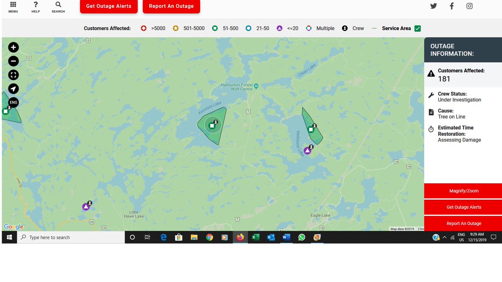502x282 pixels.
Task: Click the Crew Status Under Investigation text
Action: tap(459, 100)
